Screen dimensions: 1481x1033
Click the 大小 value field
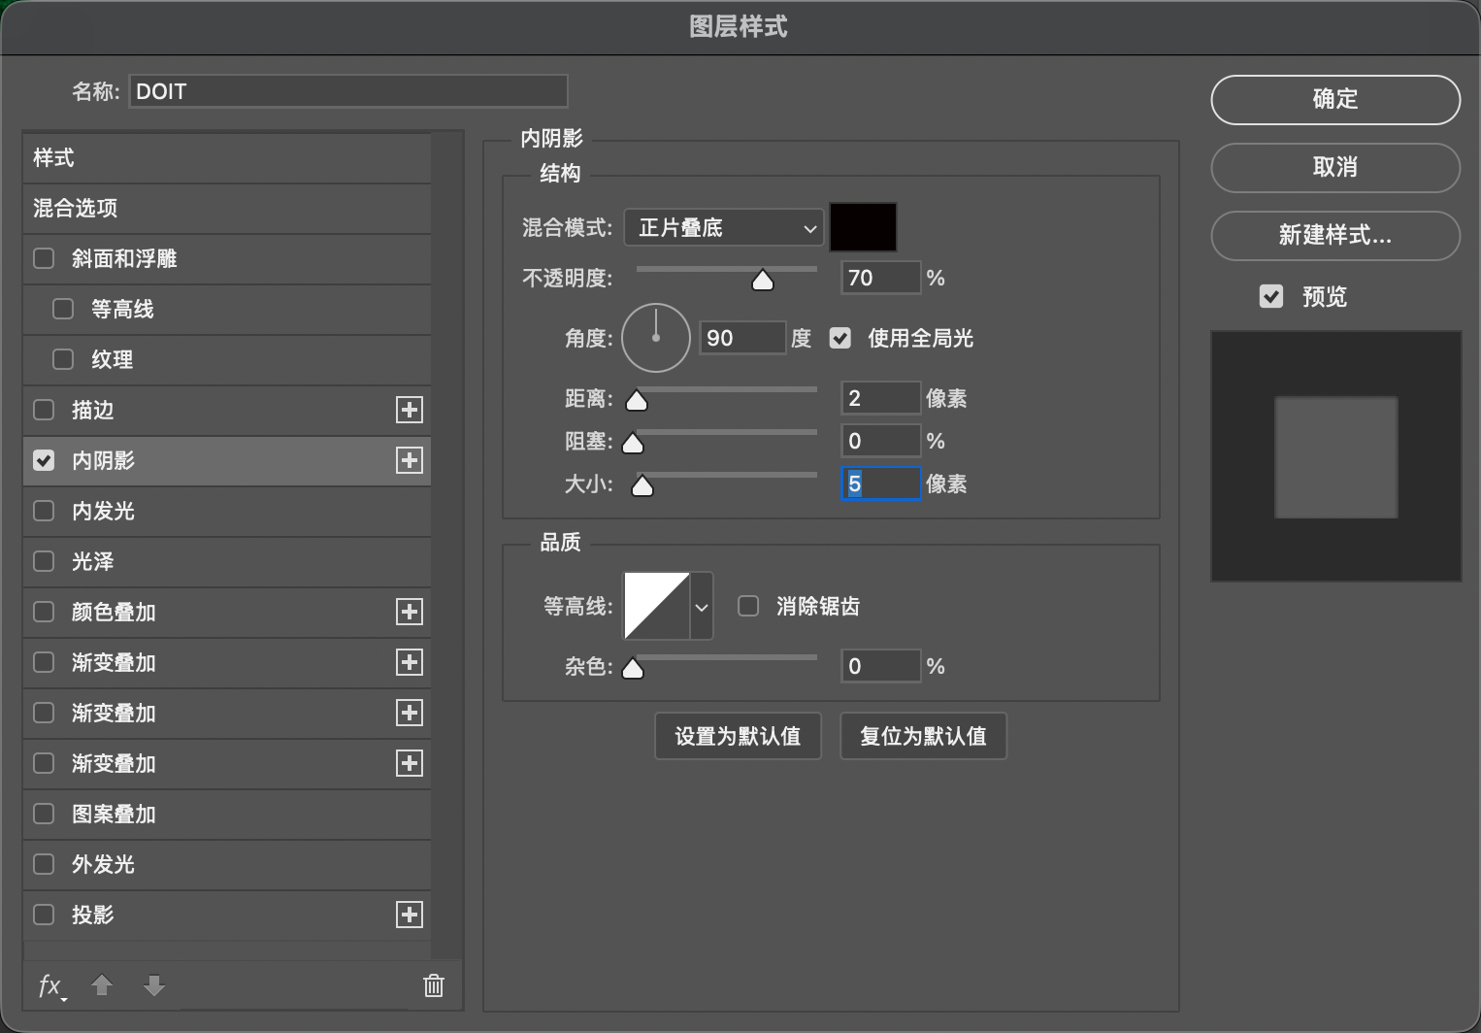(880, 483)
